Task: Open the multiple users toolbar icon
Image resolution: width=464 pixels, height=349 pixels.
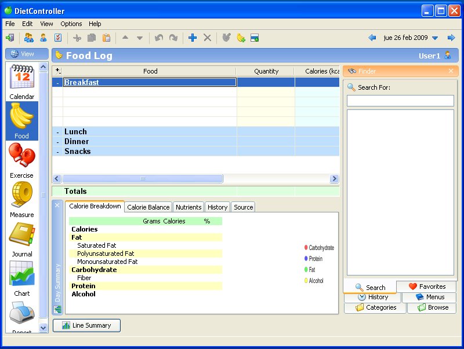Action: (28, 38)
